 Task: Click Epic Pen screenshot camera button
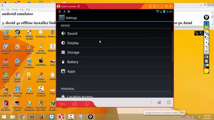tap(206, 57)
